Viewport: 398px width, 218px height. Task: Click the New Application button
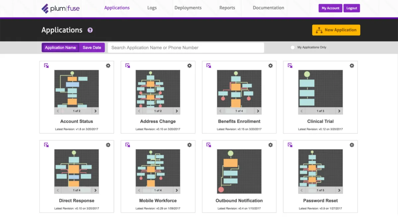pos(336,30)
